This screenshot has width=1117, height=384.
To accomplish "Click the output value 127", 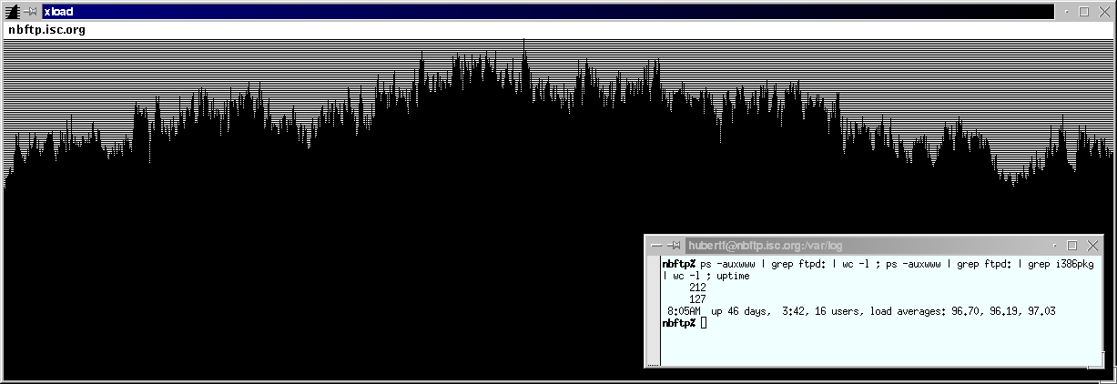I will pyautogui.click(x=697, y=298).
